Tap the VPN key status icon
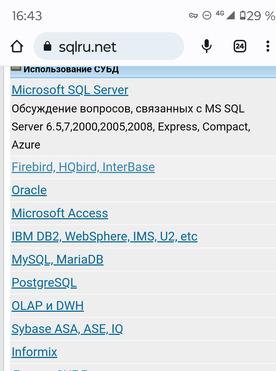The height and width of the screenshot is (371, 276). tap(193, 15)
